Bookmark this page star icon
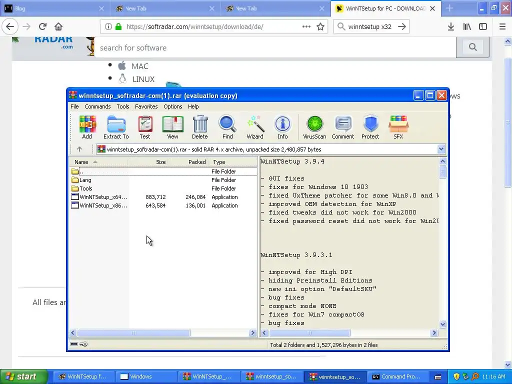 coord(320,26)
